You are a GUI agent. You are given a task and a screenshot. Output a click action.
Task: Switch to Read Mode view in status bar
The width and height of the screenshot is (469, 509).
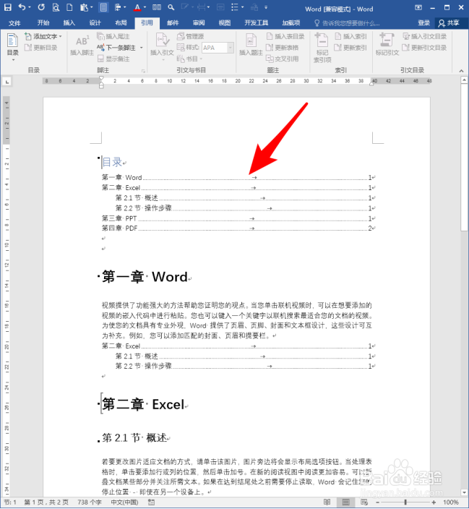tap(327, 502)
